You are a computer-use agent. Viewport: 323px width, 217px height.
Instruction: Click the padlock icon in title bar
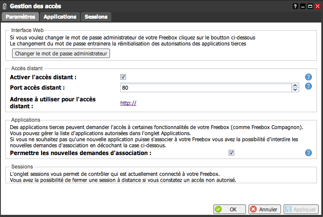(x=5, y=6)
